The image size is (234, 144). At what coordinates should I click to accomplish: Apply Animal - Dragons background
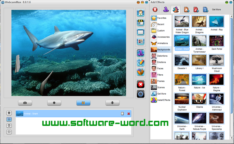199,22
